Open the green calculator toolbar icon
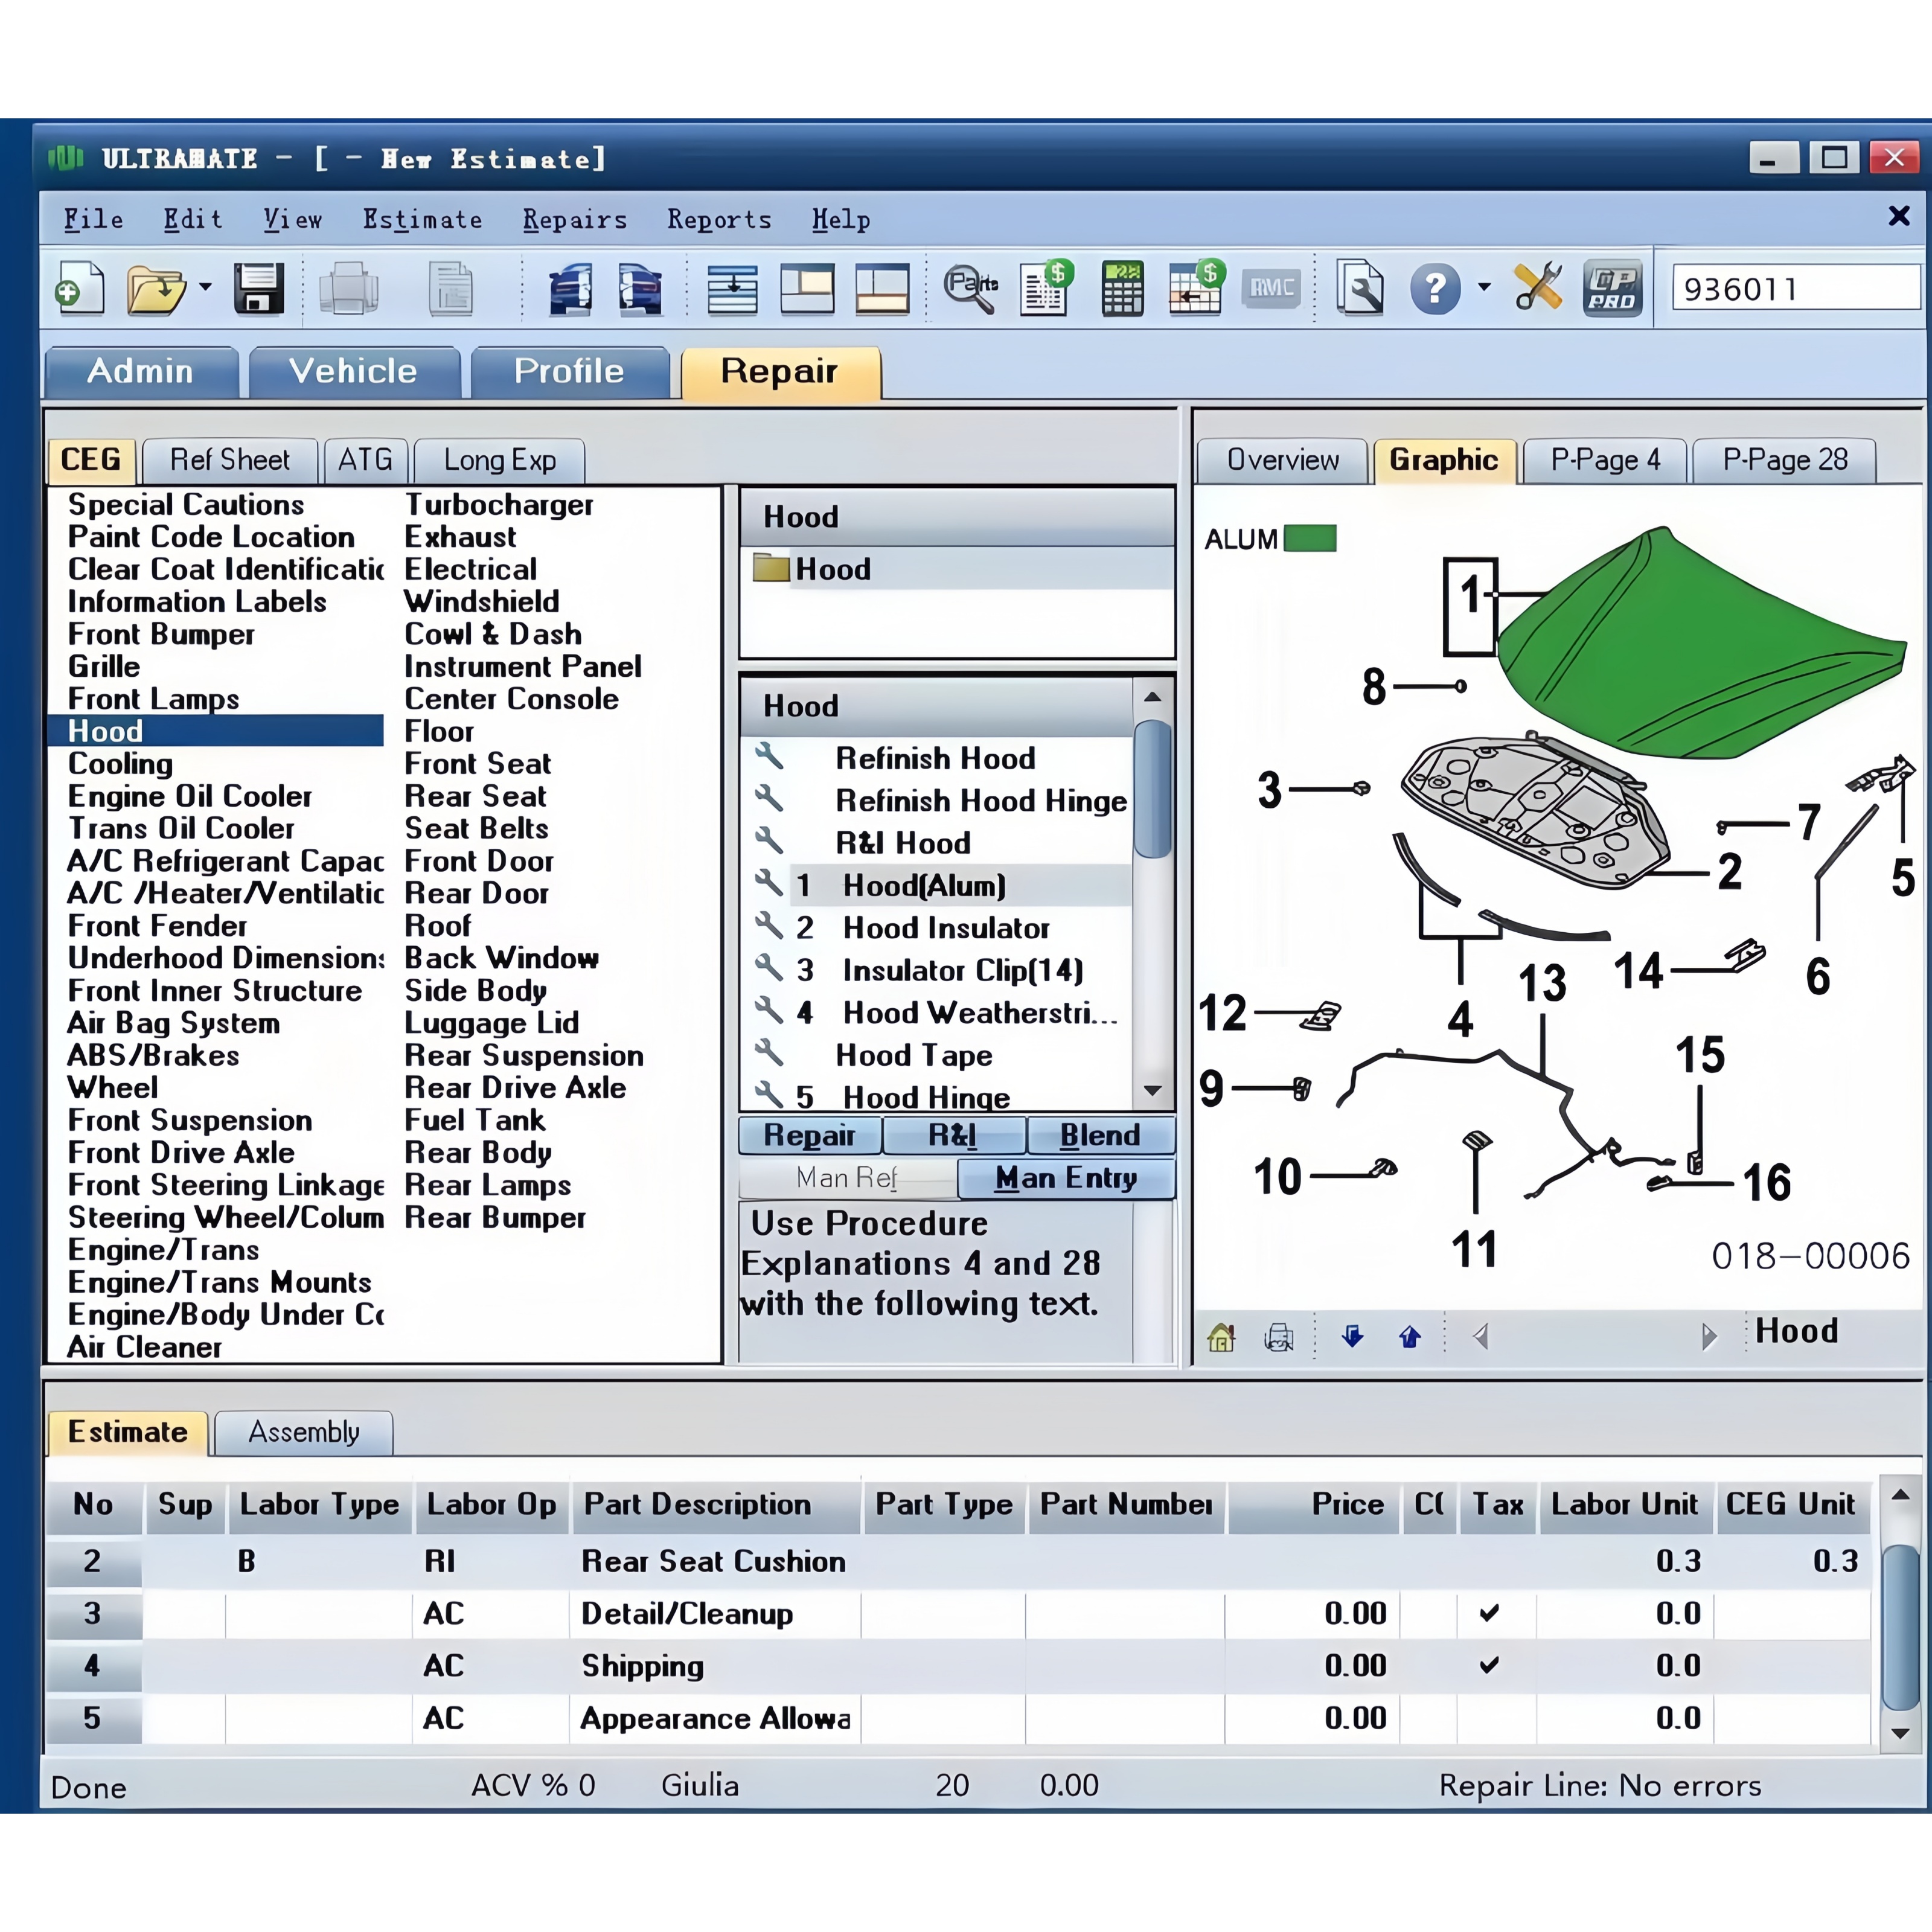Image resolution: width=1932 pixels, height=1932 pixels. point(1122,289)
